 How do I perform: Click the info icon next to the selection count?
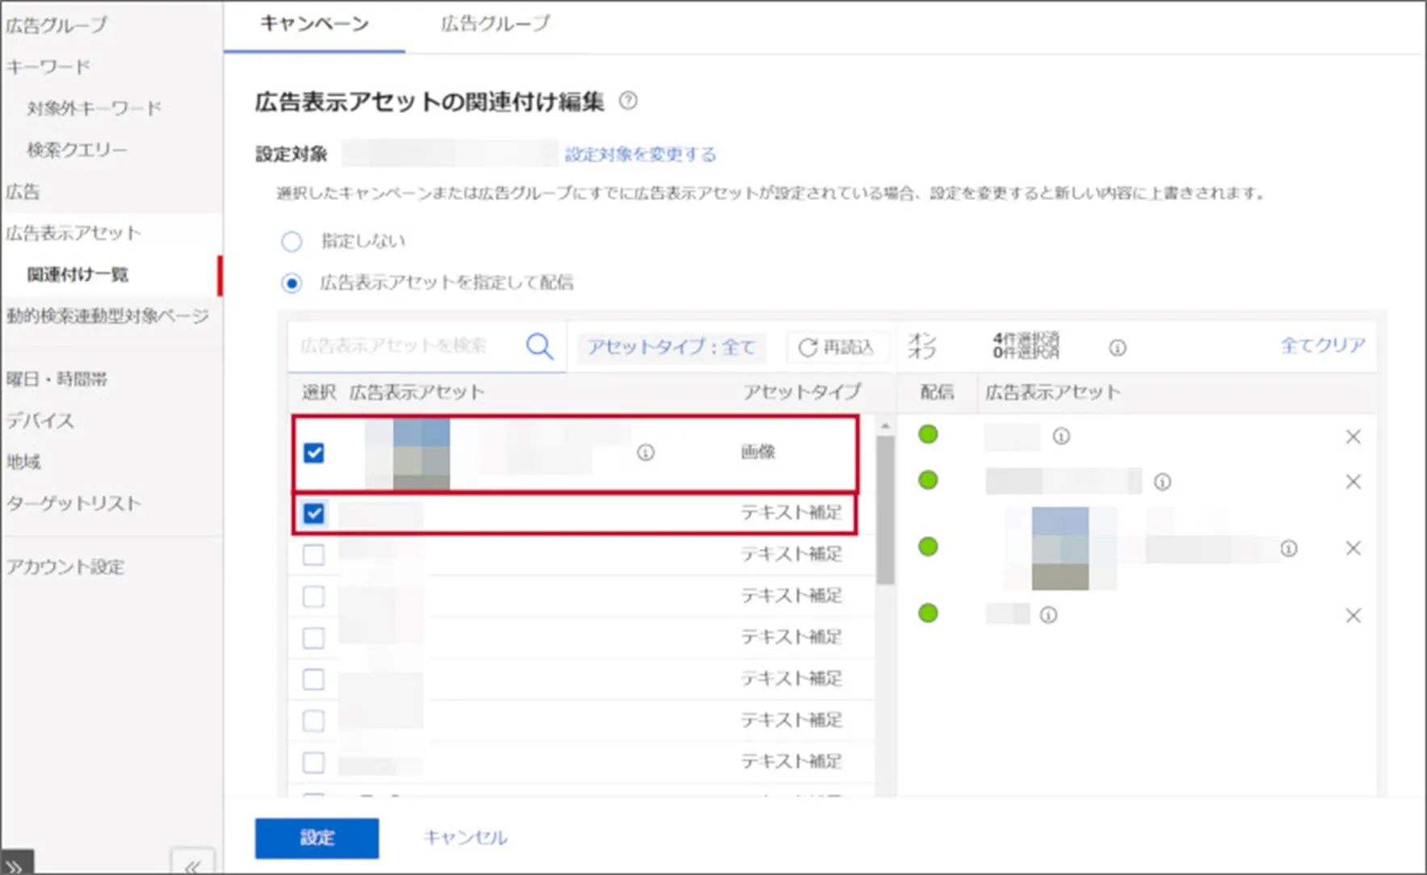tap(1117, 348)
